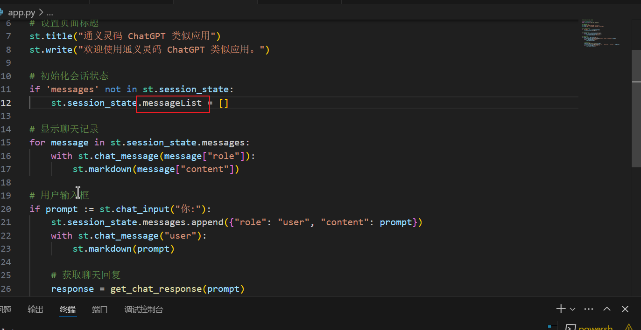The height and width of the screenshot is (330, 641).
Task: Open the terminal launch profile dropdown arrow
Action: pyautogui.click(x=572, y=309)
